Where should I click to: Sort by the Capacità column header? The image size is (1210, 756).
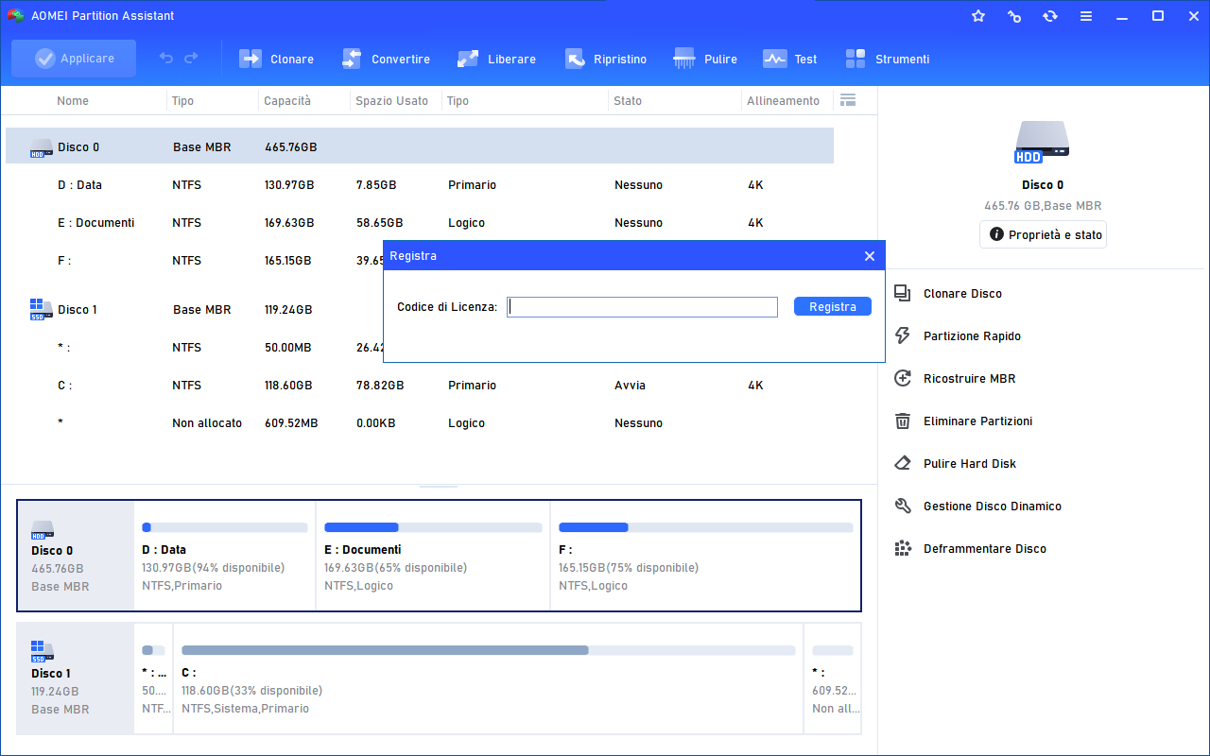287,101
